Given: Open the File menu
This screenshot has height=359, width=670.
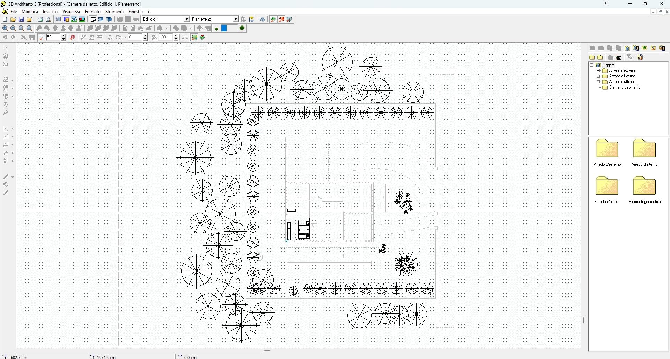Looking at the screenshot, I should (x=14, y=12).
